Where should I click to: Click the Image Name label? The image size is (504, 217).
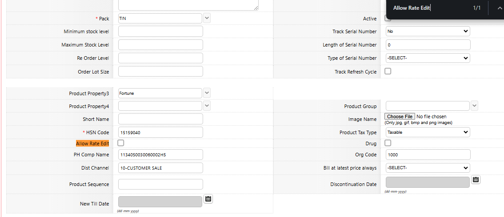tap(362, 119)
